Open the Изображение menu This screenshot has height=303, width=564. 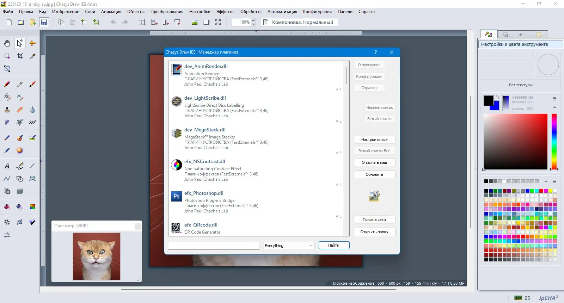coord(66,12)
